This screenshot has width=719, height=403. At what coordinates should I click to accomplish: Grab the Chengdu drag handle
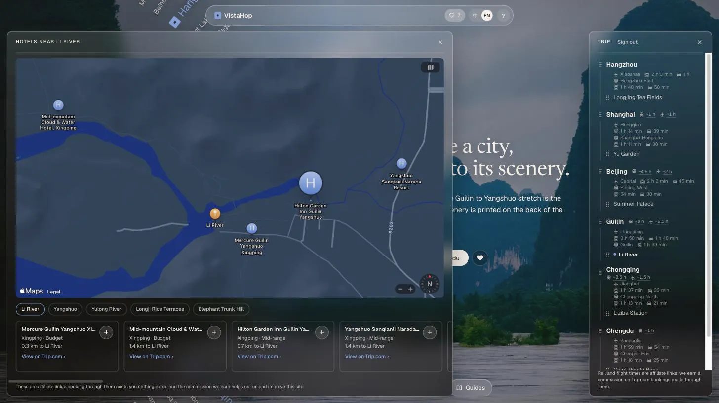click(600, 331)
